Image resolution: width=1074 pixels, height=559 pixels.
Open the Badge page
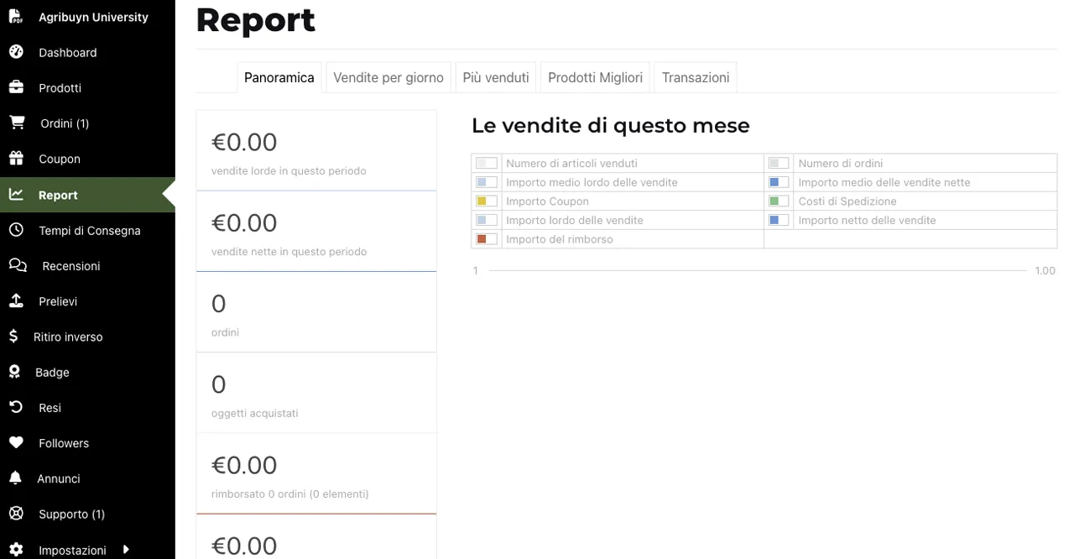52,373
